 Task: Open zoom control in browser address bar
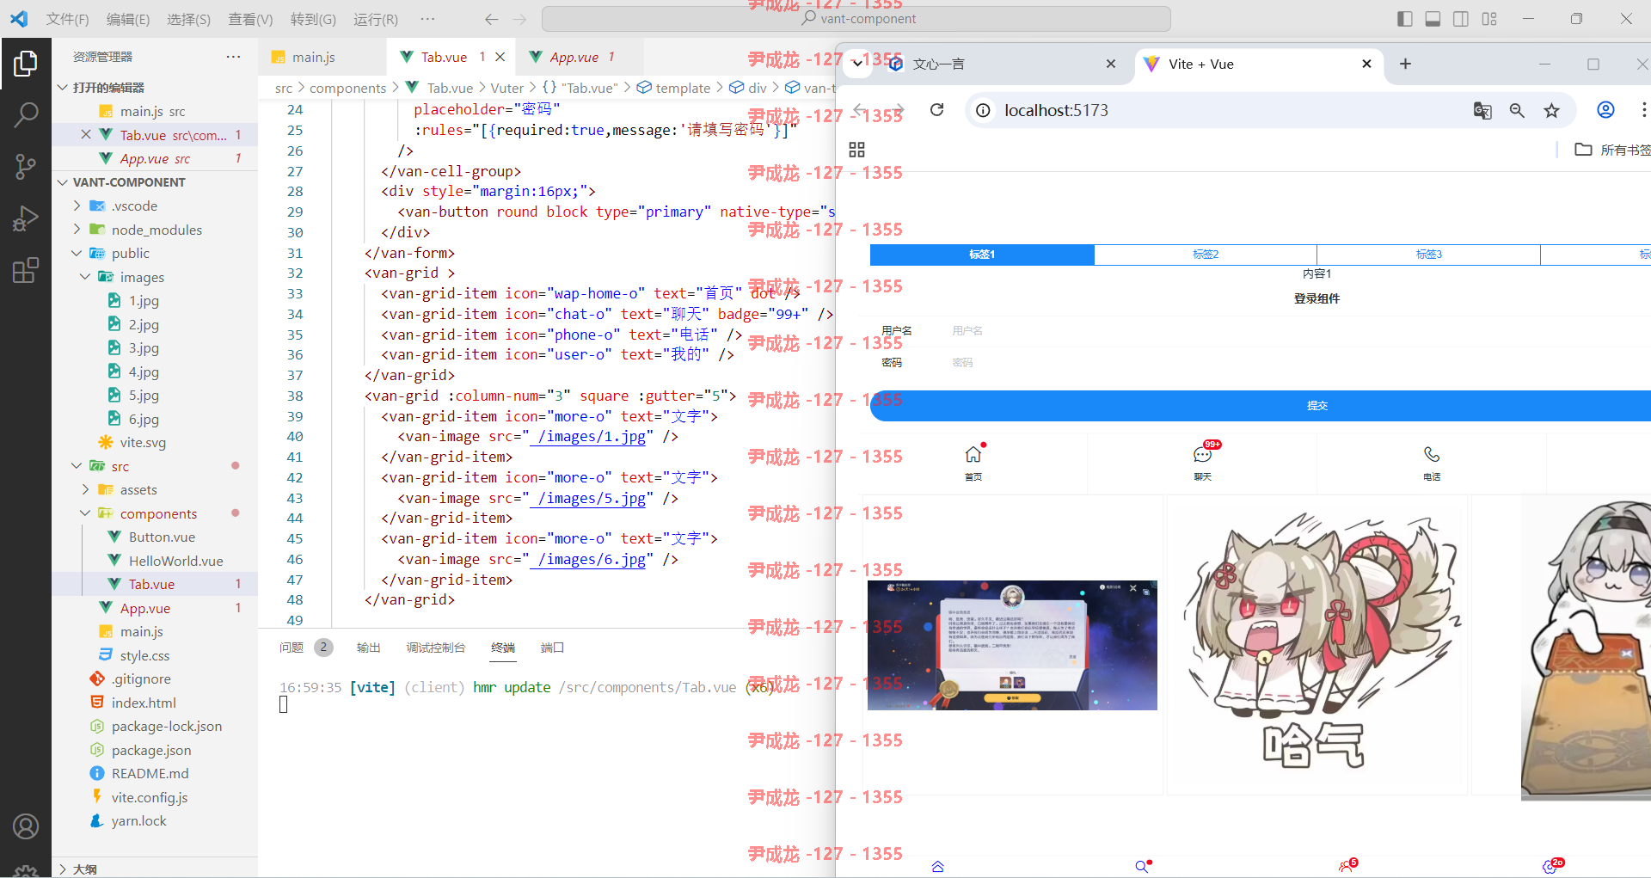pyautogui.click(x=1517, y=110)
